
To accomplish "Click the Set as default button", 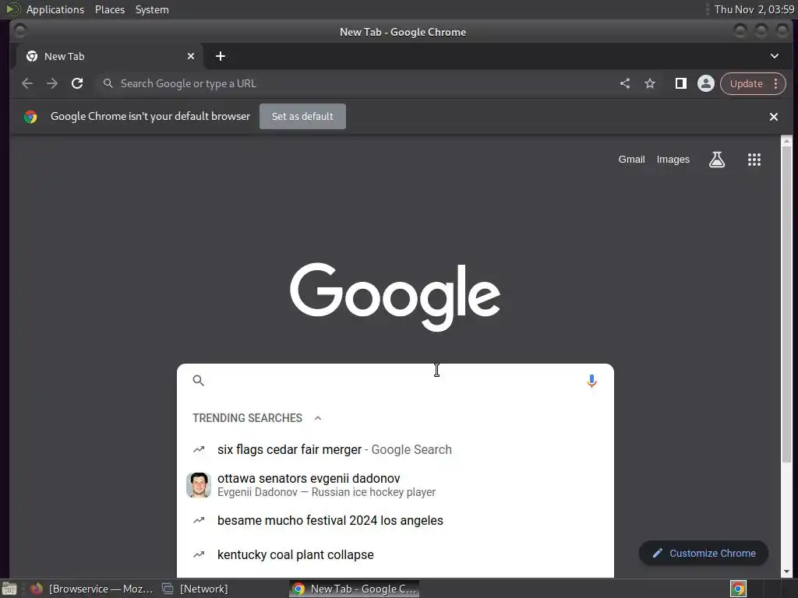I will (x=302, y=117).
